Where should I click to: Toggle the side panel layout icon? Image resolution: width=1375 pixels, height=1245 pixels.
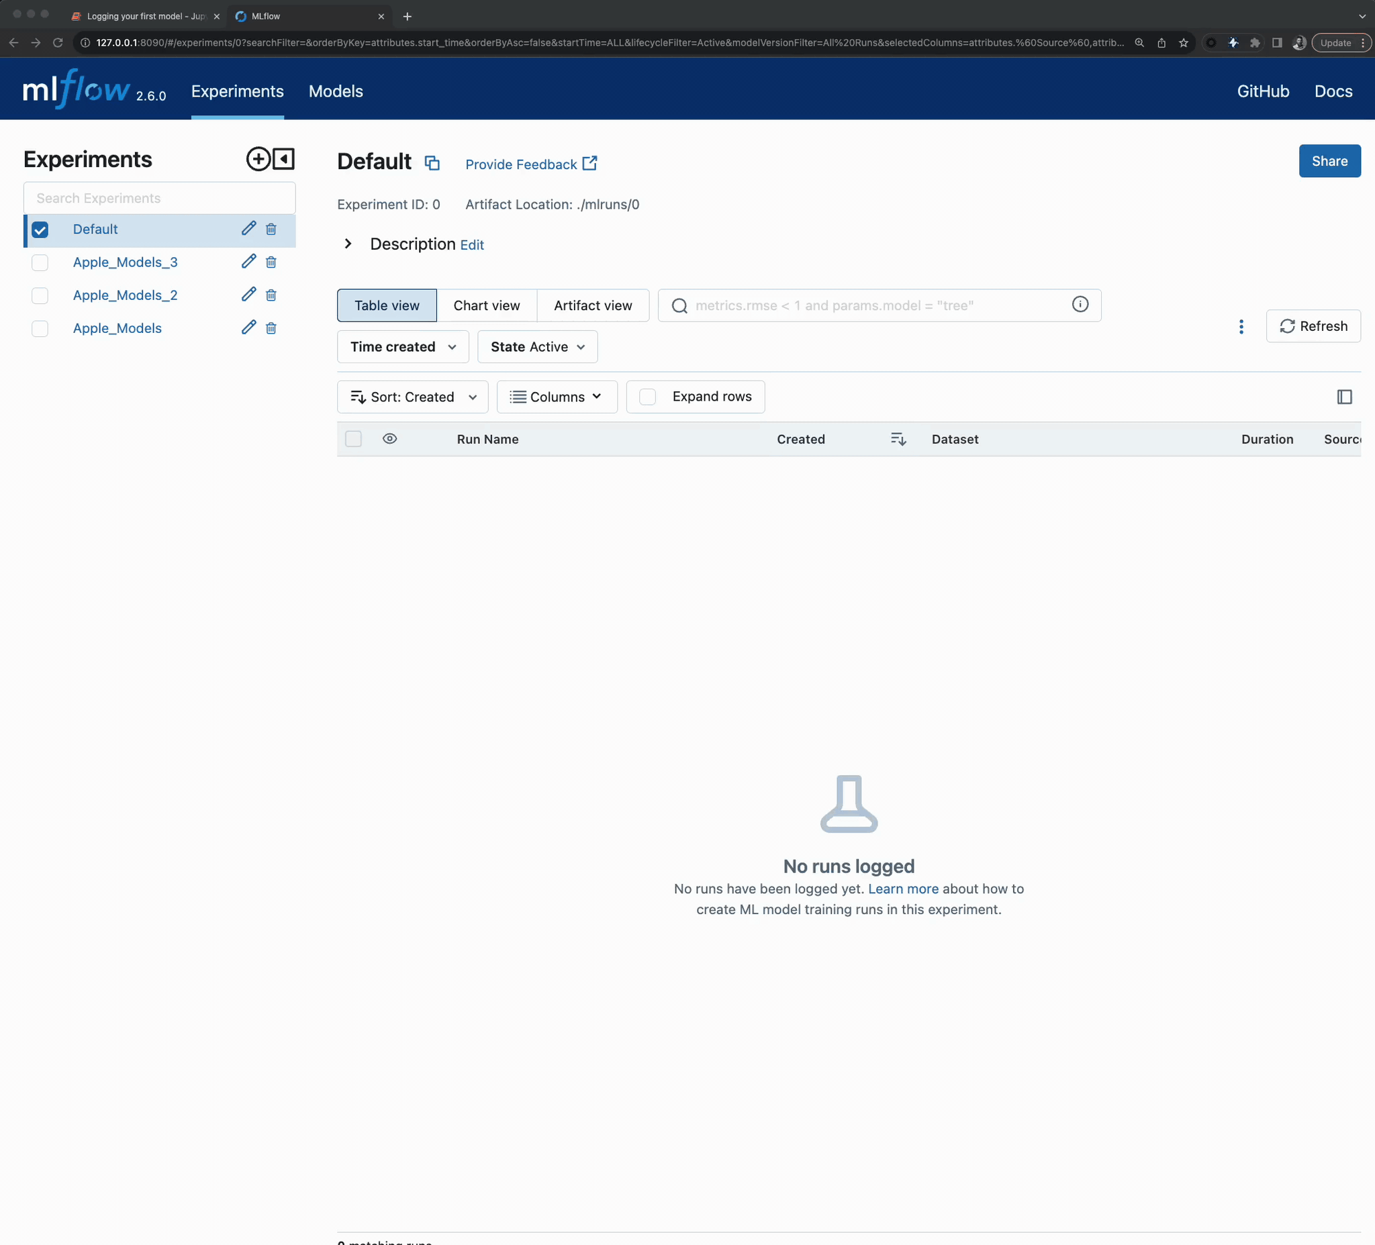(x=1343, y=397)
